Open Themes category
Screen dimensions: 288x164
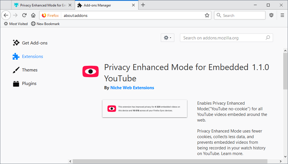pos(25,70)
